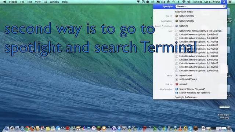This screenshot has width=235, height=132.
Task: Click the date and time clock
Action: pyautogui.click(x=212, y=2)
